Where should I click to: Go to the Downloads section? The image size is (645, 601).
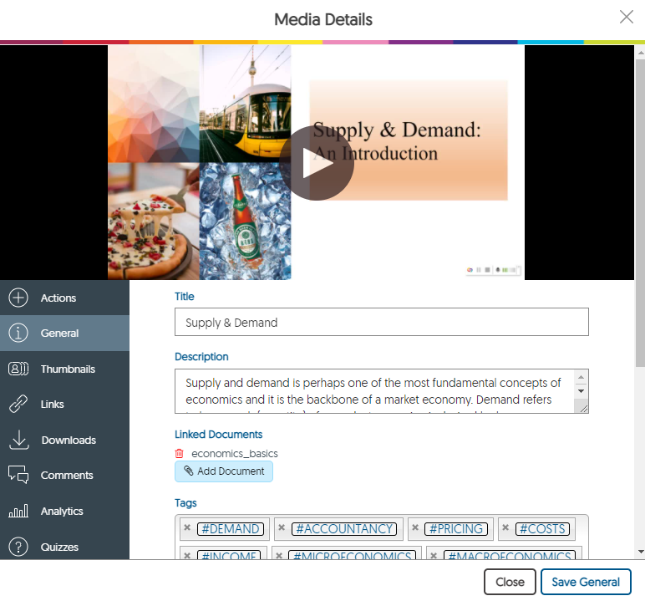[64, 440]
